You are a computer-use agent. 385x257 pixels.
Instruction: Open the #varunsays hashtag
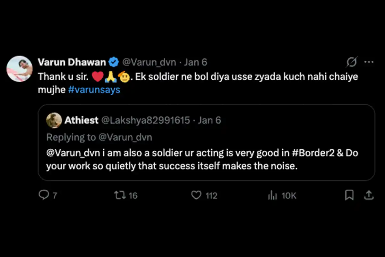[x=94, y=90]
